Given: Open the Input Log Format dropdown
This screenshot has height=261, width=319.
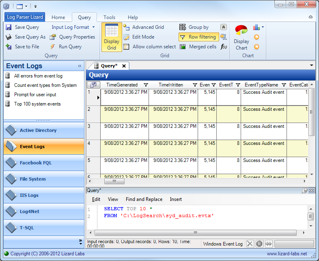Looking at the screenshot, I should tap(73, 27).
